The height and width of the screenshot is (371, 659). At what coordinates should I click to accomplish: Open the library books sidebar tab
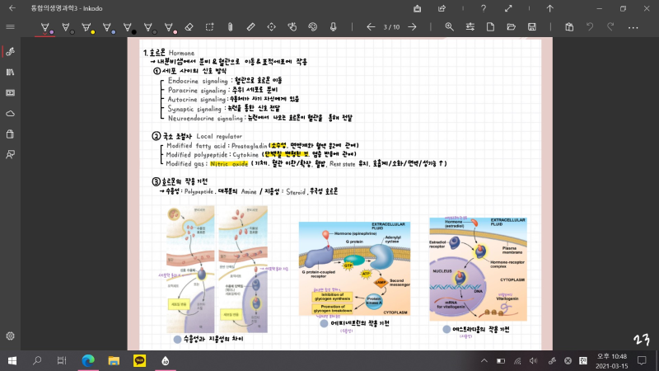click(11, 73)
